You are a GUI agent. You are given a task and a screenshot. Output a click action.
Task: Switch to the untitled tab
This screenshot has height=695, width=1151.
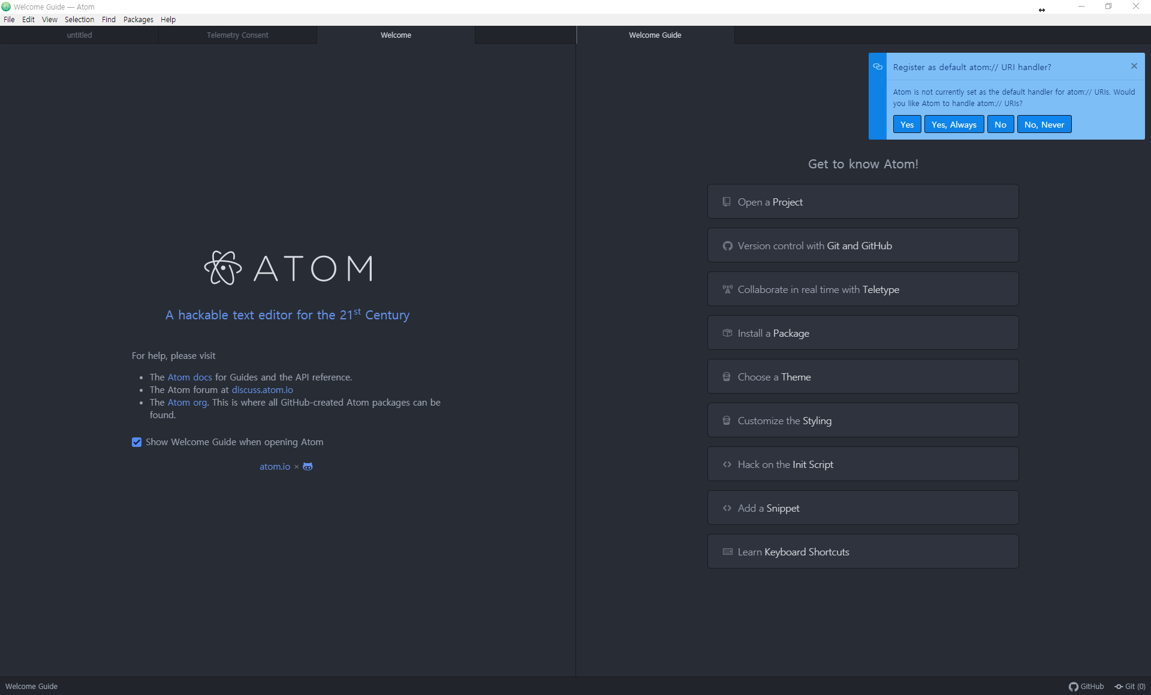click(79, 35)
